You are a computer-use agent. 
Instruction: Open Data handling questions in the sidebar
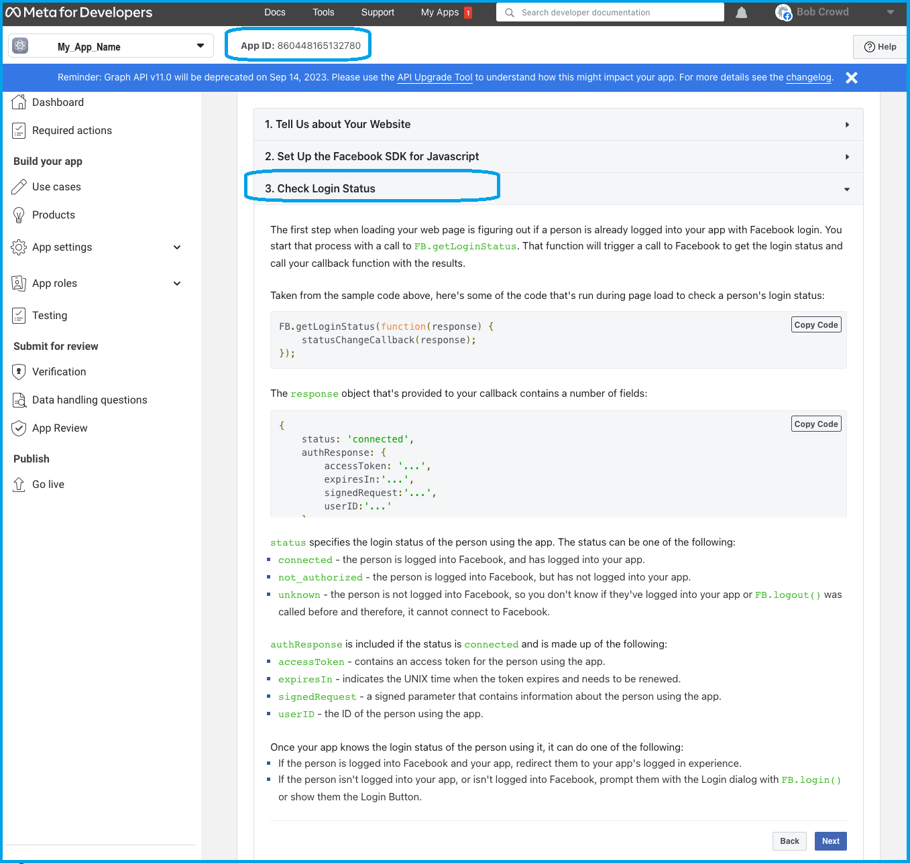90,400
